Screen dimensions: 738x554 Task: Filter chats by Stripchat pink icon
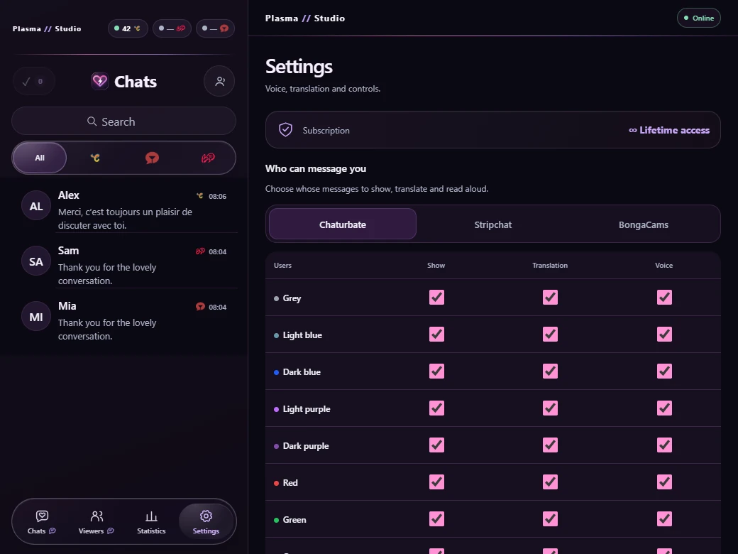208,158
